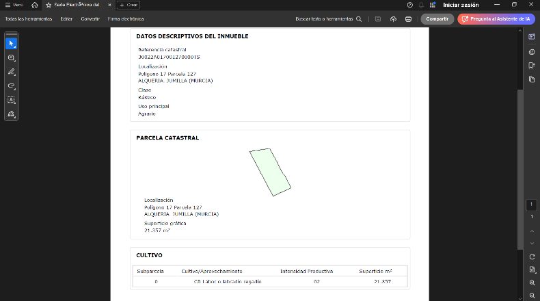Choose the comment bubble tool
The width and height of the screenshot is (540, 301).
click(12, 57)
